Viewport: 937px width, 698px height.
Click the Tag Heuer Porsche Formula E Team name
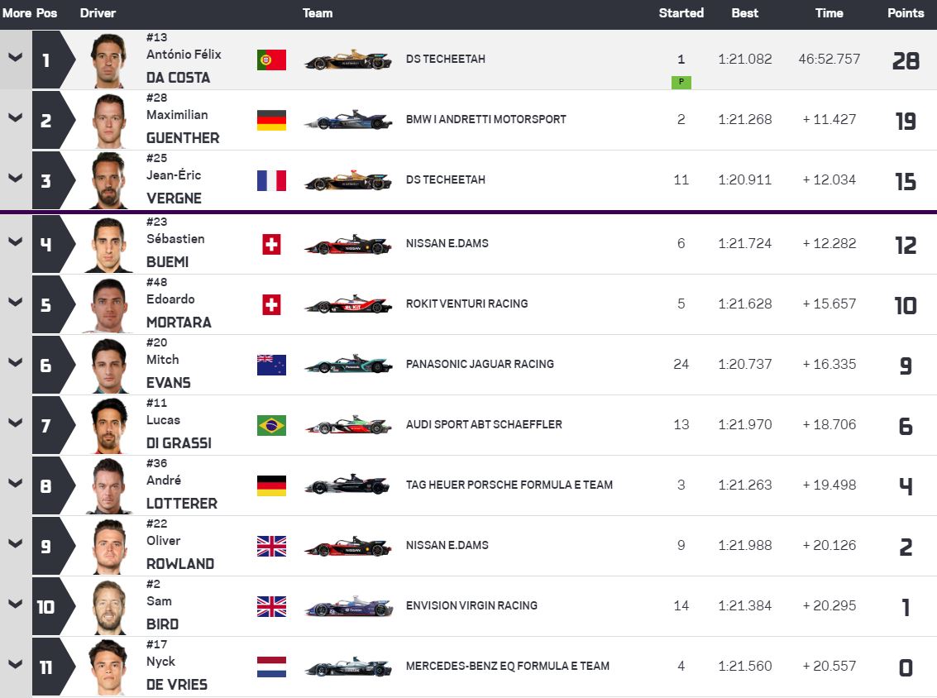point(509,485)
